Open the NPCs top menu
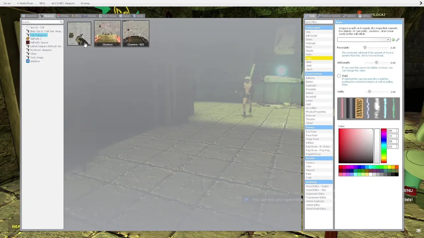Image resolution: width=424 pixels, height=238 pixels. pyautogui.click(x=42, y=3)
